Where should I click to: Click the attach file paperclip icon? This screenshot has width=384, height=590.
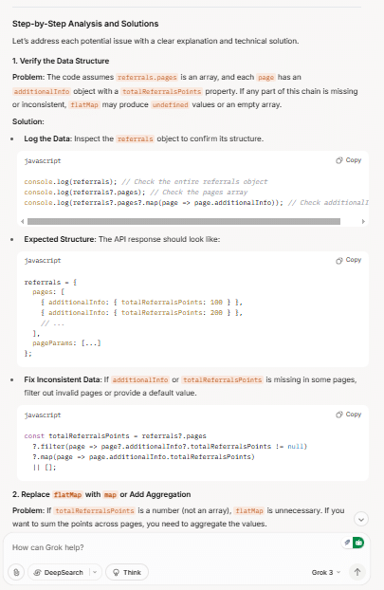(16, 572)
